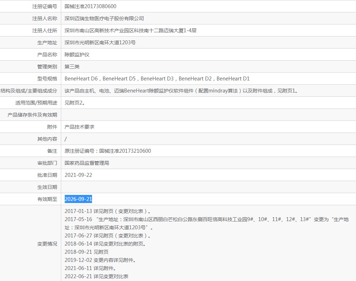Screen dimensions: 356x281
Task: Select management category 第三类
Action: [72, 67]
